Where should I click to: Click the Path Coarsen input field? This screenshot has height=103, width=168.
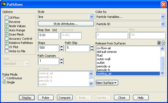[x=48, y=61]
